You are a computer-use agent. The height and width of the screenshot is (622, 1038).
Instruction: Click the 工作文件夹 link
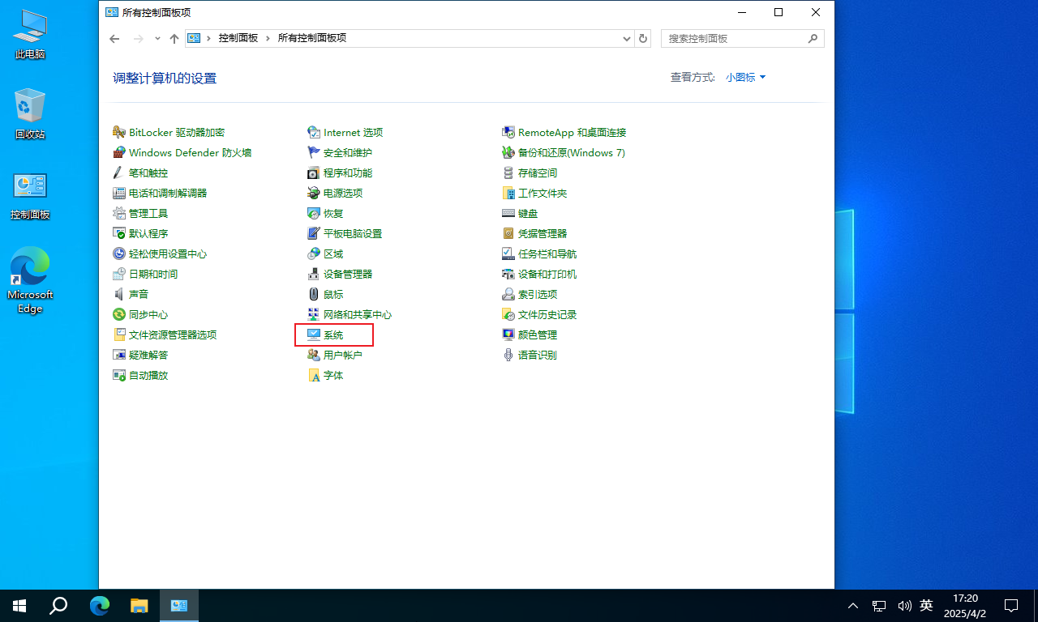tap(543, 193)
